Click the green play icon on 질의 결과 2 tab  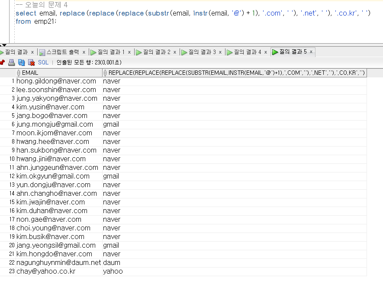(x=139, y=52)
